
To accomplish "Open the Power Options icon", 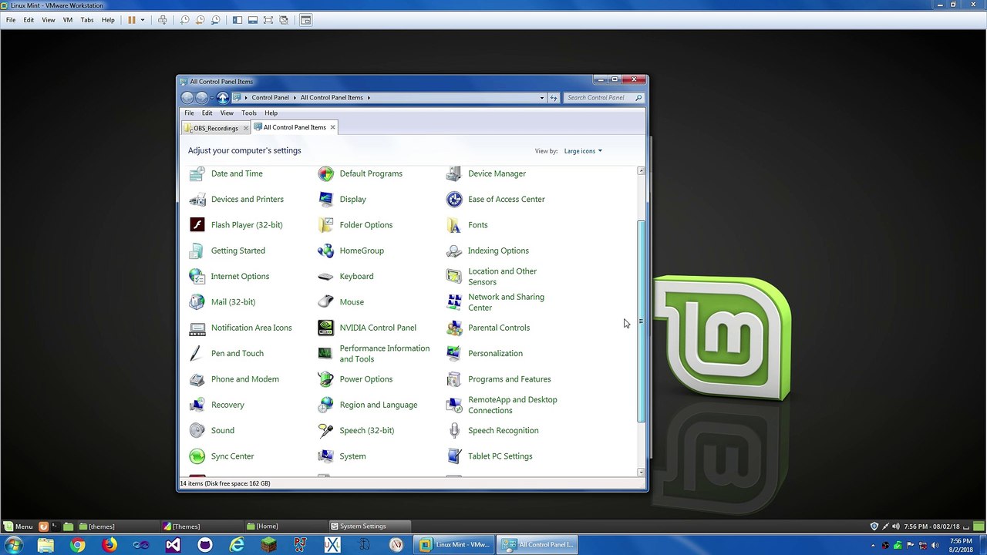I will [326, 379].
